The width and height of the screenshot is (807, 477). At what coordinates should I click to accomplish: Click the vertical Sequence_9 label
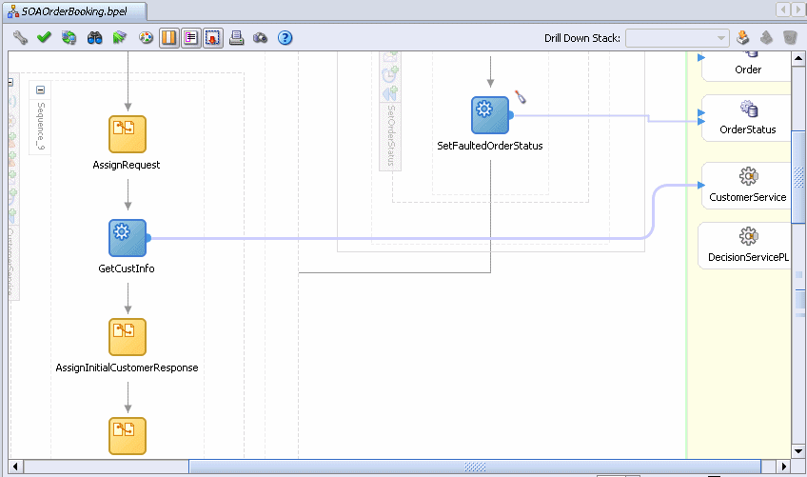[41, 127]
